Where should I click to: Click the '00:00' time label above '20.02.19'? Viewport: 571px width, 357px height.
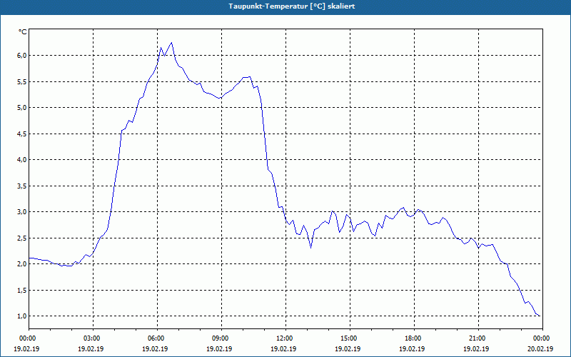coord(541,338)
